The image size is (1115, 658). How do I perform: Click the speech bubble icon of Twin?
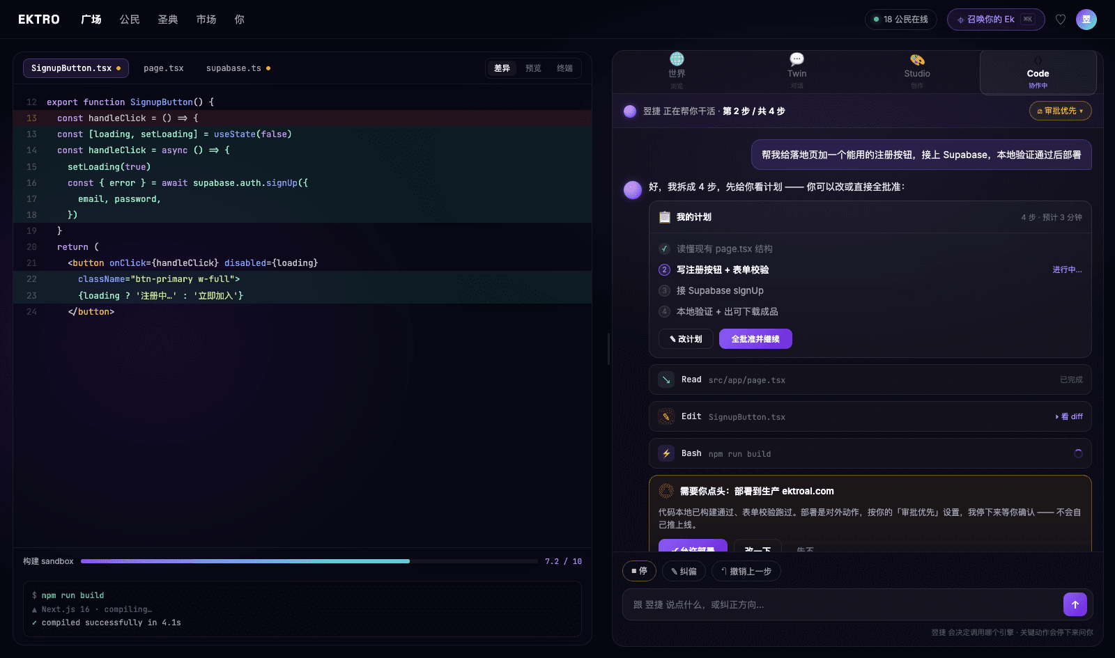[797, 59]
